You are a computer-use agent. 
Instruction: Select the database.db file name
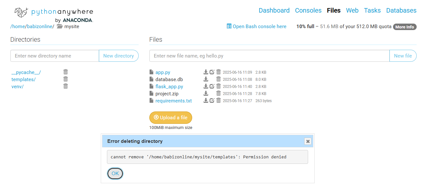(169, 80)
